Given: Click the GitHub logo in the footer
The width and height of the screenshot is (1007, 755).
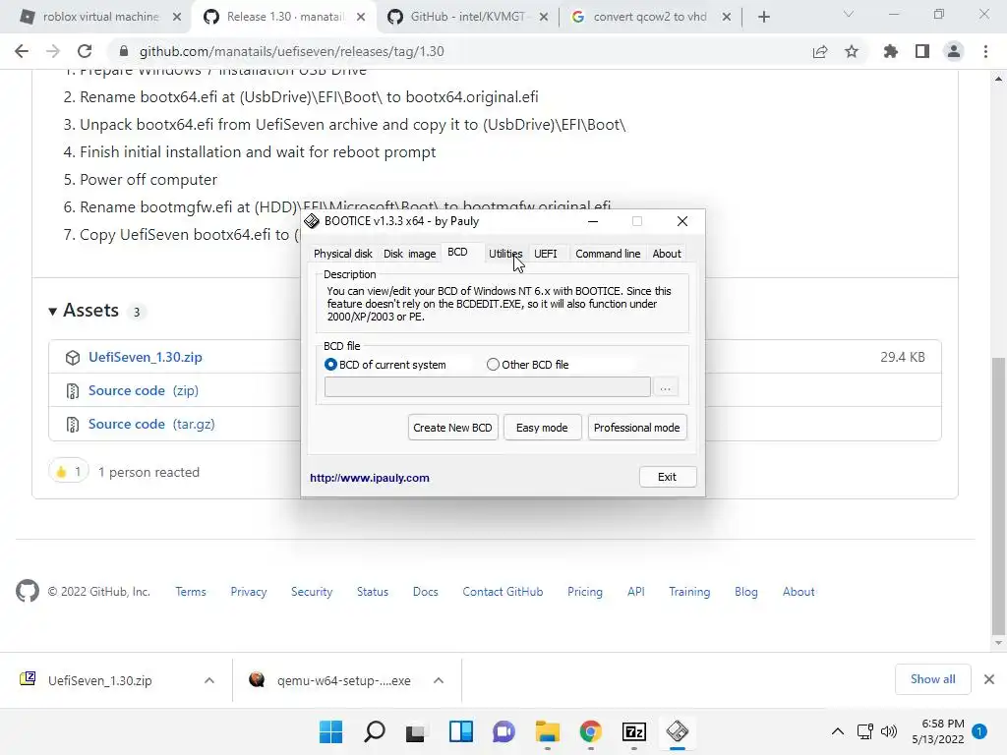Looking at the screenshot, I should (27, 591).
